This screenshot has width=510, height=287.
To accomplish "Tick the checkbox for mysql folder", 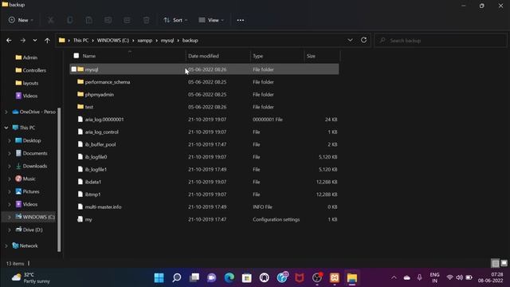I will coord(74,69).
